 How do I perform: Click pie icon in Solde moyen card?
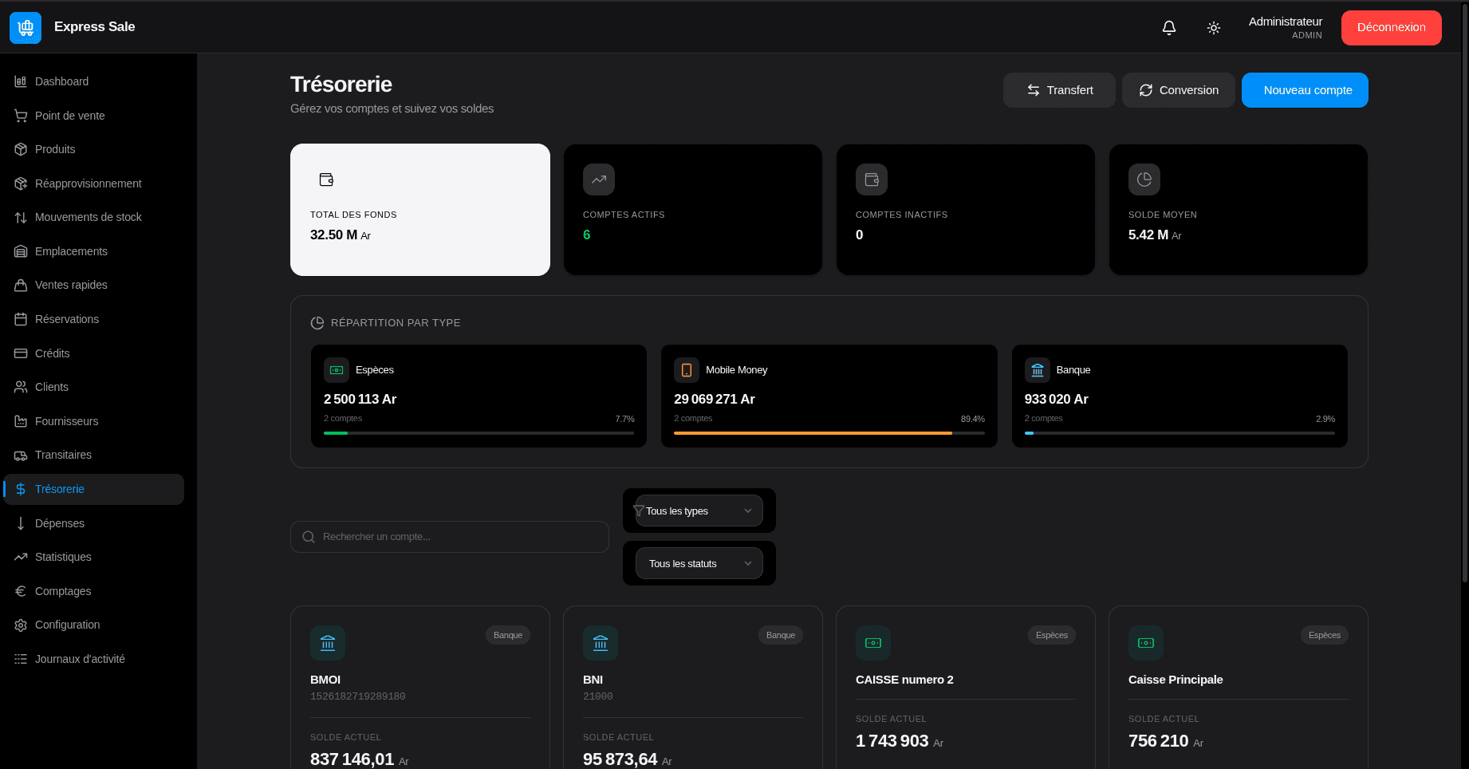pos(1144,179)
